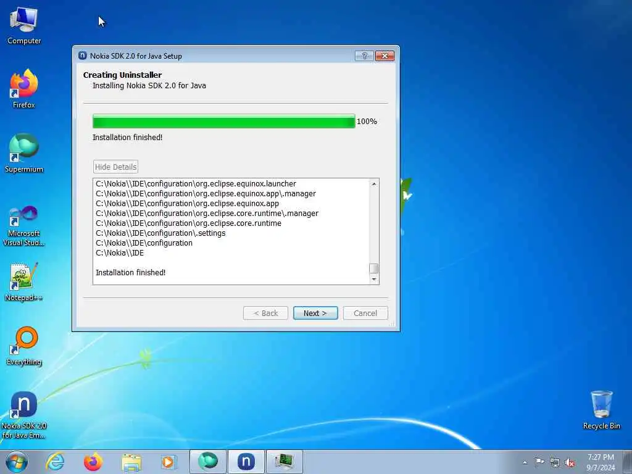Open the Supermium desktop shortcut
The height and width of the screenshot is (474, 632).
(x=24, y=153)
